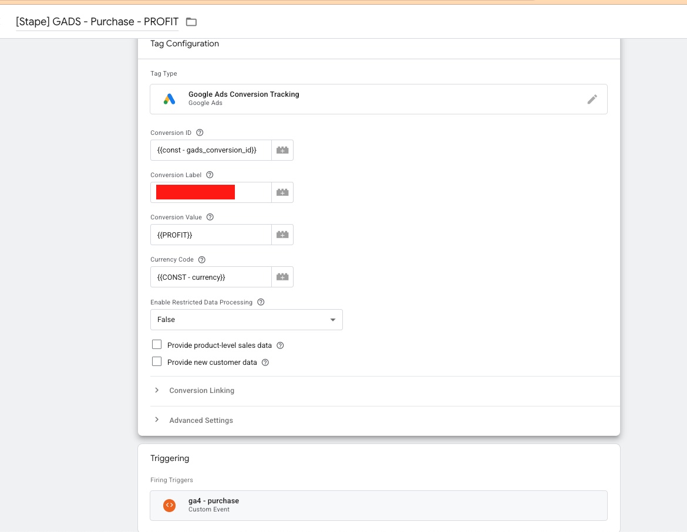The image size is (687, 532).
Task: Expand the Advanced Settings section
Action: [x=201, y=421]
